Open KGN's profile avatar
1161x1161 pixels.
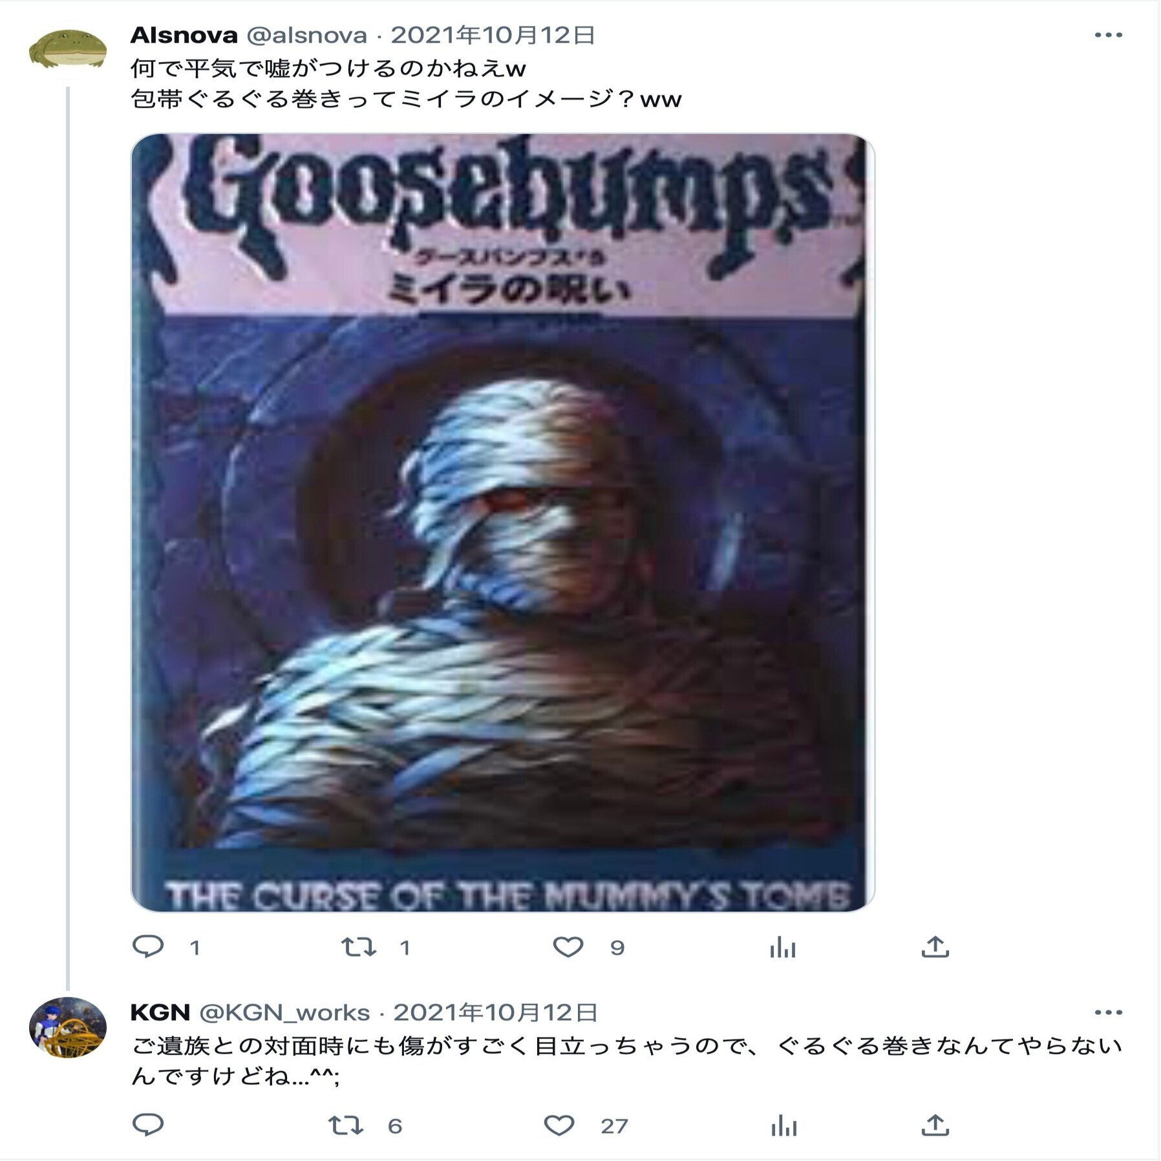68,1027
